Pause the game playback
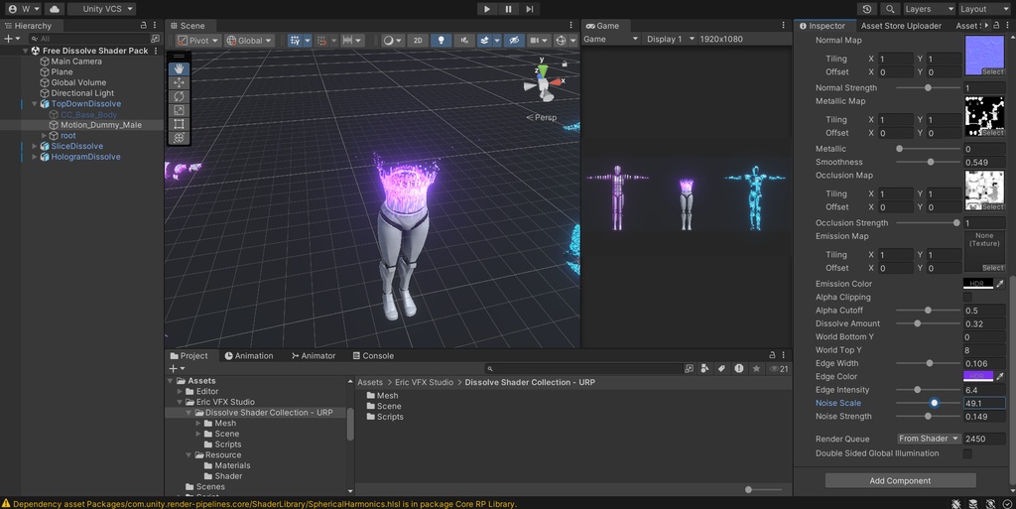1016x509 pixels. tap(509, 9)
